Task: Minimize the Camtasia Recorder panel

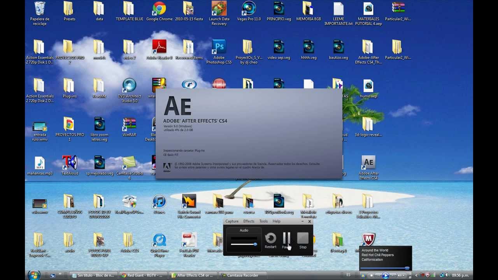Action: [x=302, y=221]
